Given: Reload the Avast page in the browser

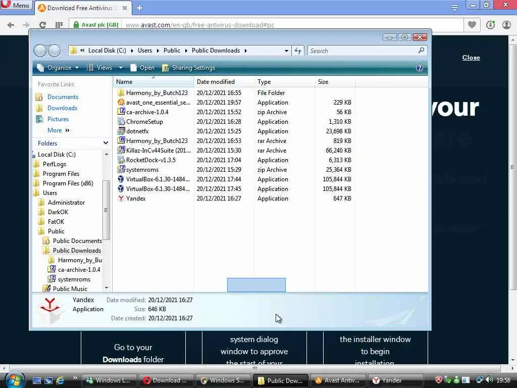Looking at the screenshot, I should (42, 25).
